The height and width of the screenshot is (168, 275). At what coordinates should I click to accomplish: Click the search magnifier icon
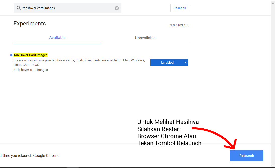pos(19,8)
